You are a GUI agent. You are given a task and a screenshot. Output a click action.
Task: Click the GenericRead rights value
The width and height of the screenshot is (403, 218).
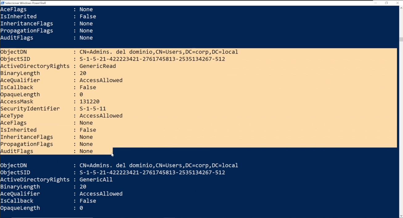(98, 66)
